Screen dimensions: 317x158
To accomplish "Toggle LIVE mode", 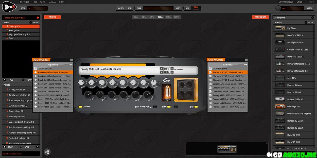I will click(x=130, y=8).
